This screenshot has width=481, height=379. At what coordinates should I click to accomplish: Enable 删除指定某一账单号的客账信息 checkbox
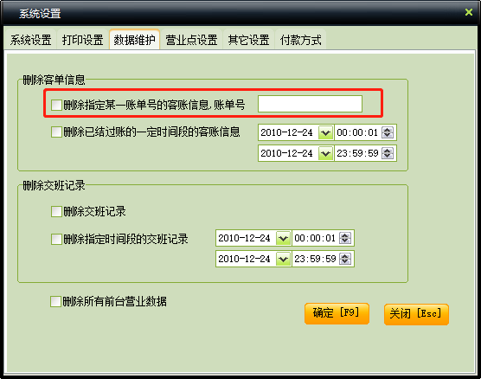point(56,105)
